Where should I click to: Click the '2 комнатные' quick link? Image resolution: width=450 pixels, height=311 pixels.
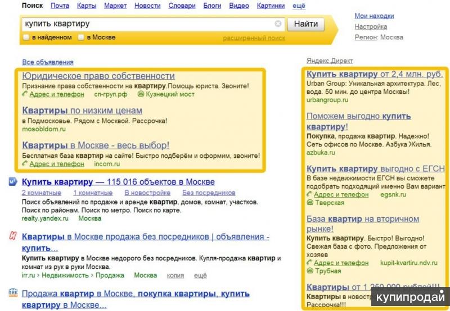click(41, 193)
